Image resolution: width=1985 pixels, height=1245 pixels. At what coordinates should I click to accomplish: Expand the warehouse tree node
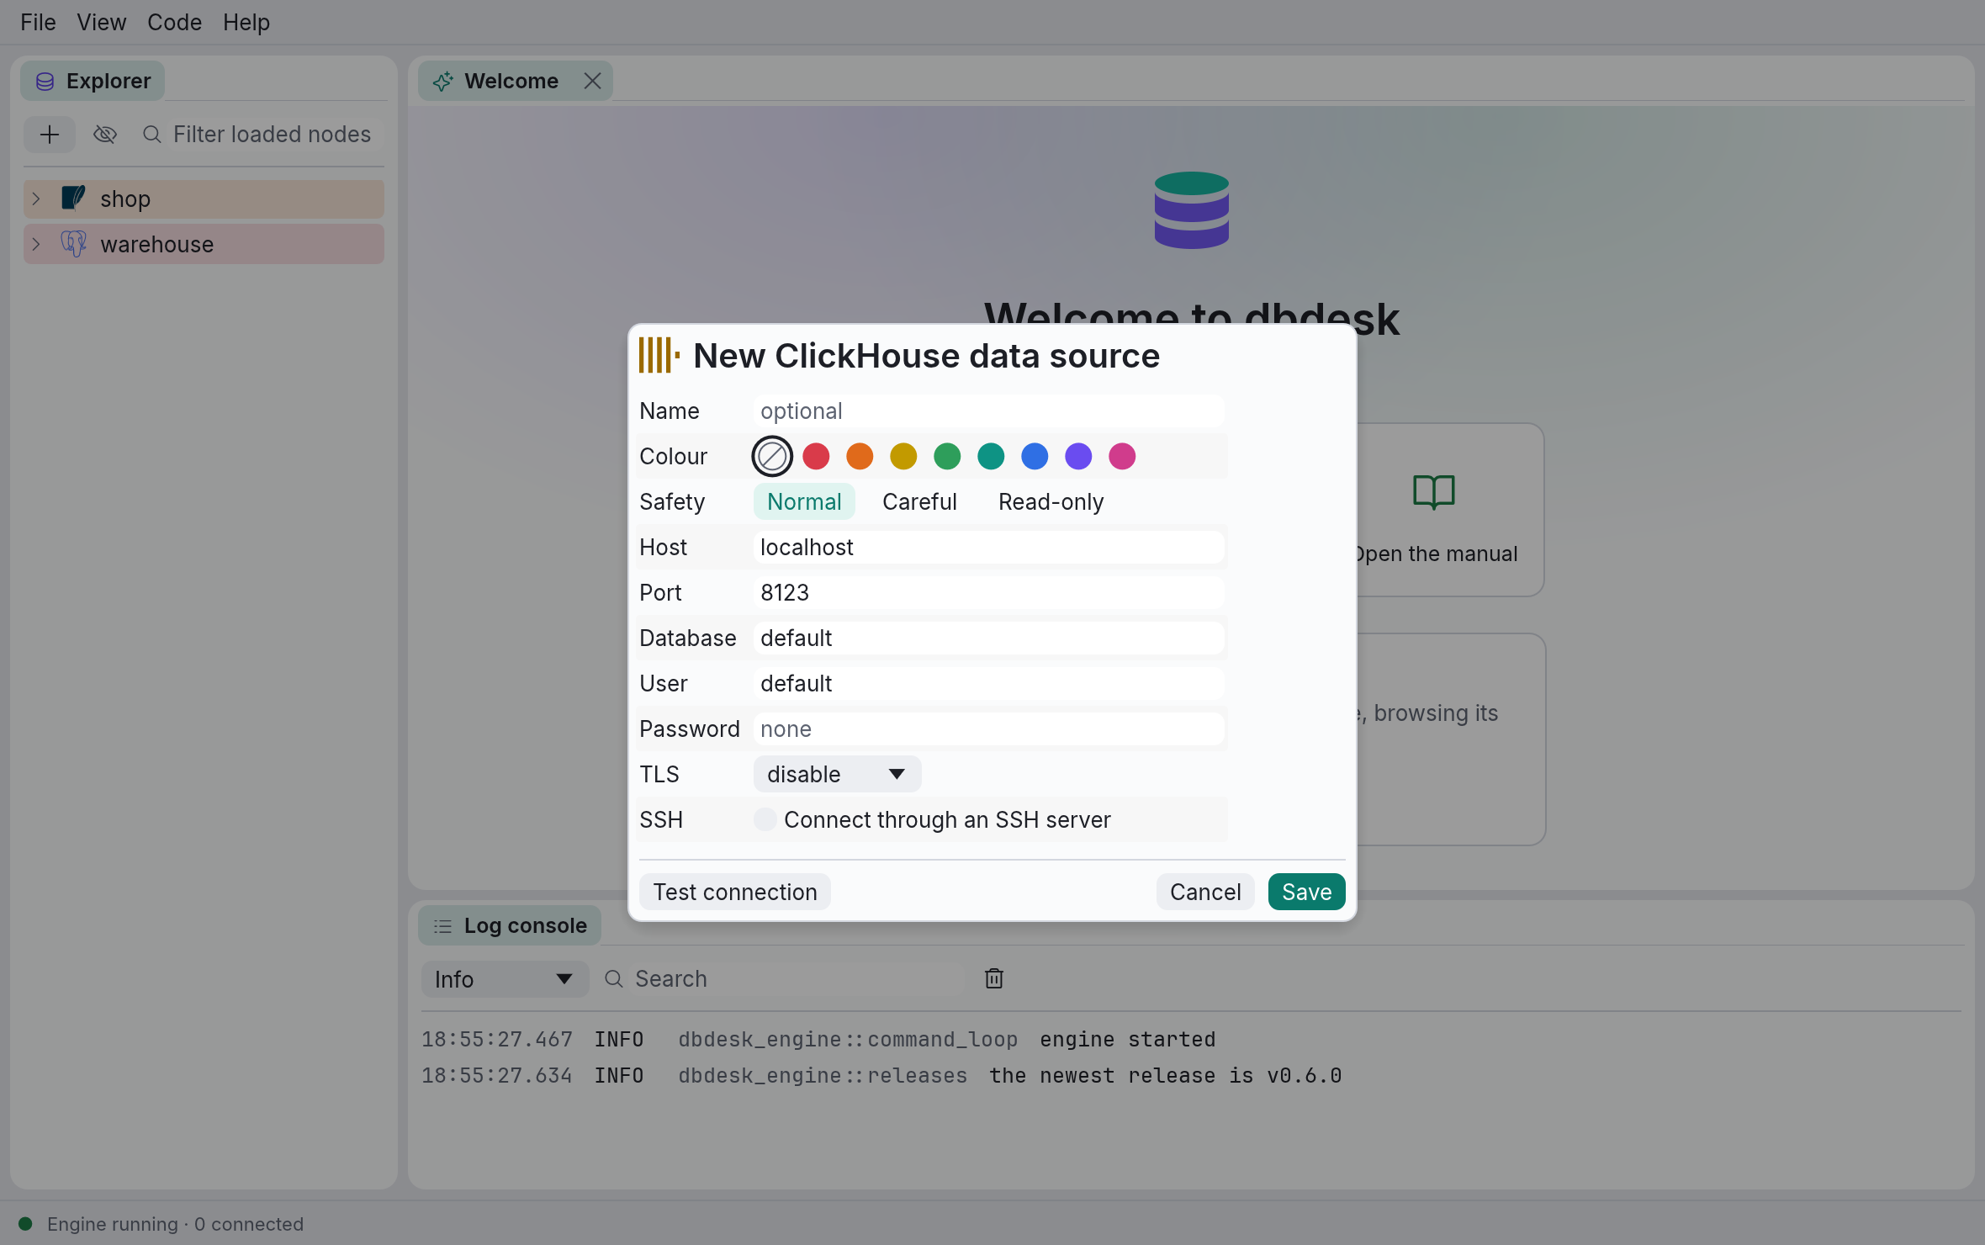(x=36, y=244)
